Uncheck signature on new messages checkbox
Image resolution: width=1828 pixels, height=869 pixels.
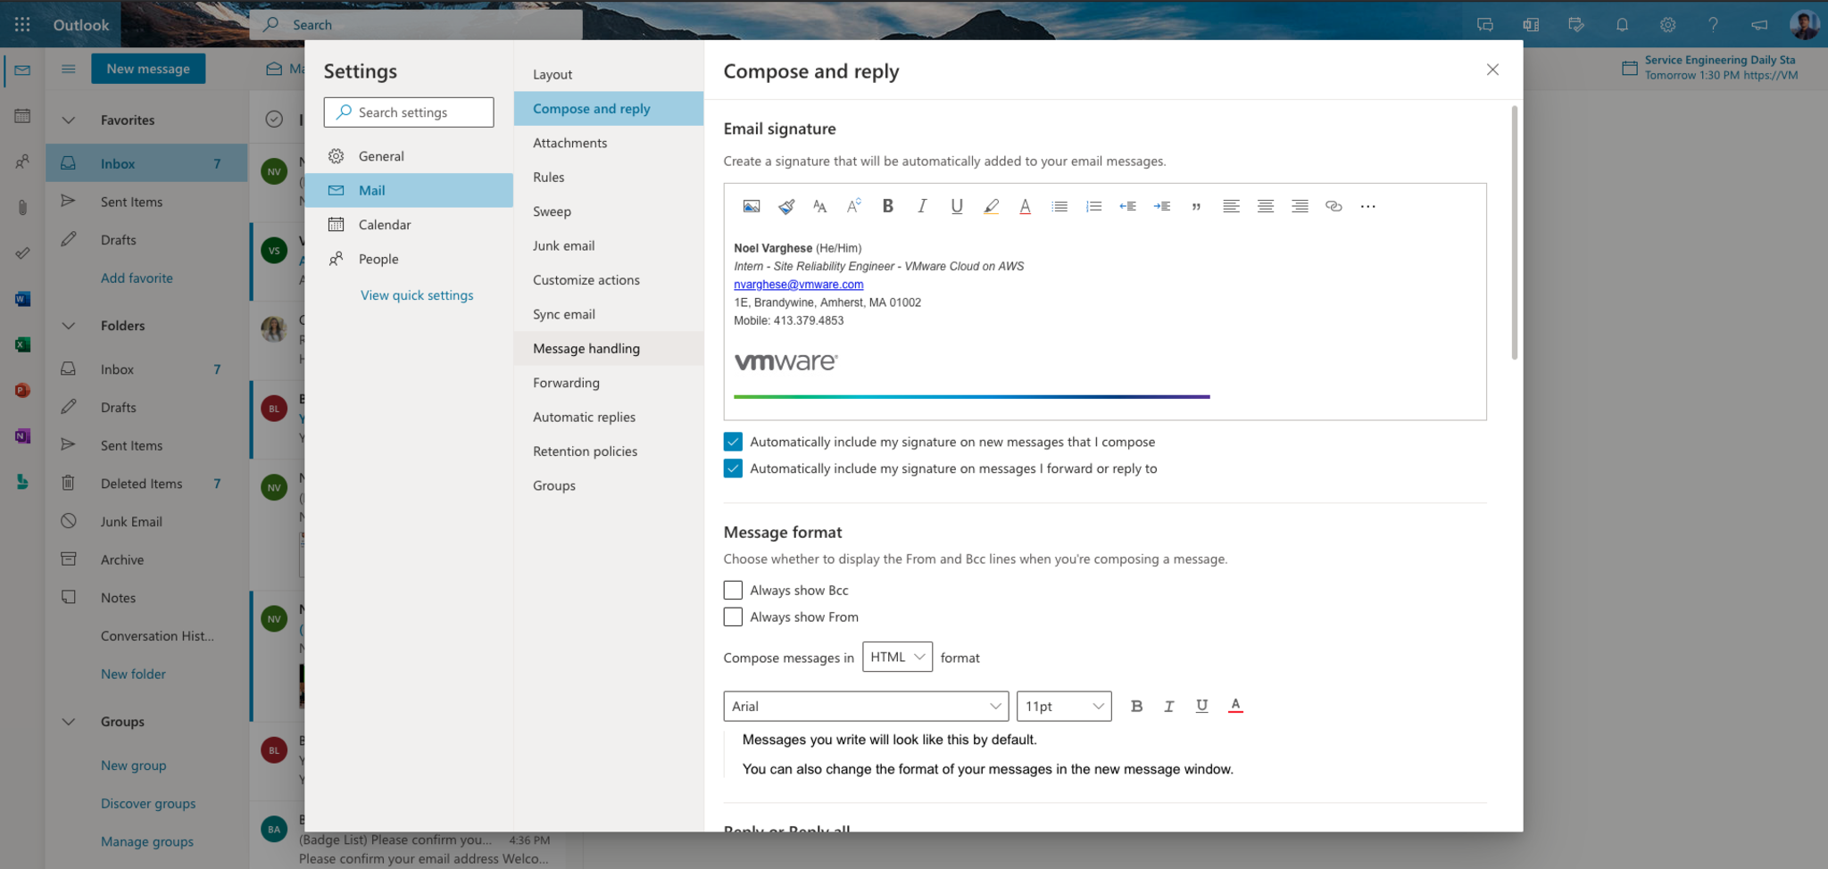coord(733,442)
